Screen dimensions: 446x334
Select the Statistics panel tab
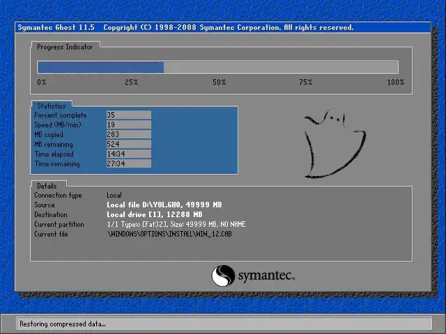click(x=52, y=106)
